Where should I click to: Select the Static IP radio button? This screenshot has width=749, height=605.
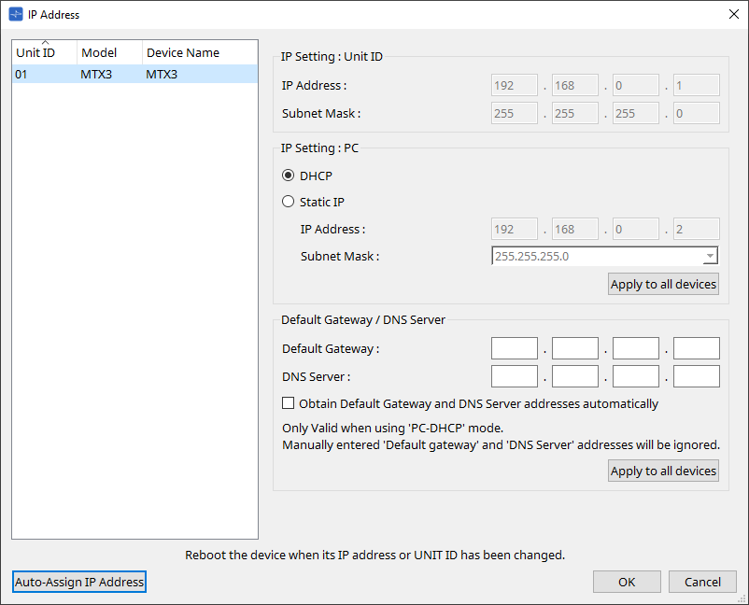click(x=289, y=202)
